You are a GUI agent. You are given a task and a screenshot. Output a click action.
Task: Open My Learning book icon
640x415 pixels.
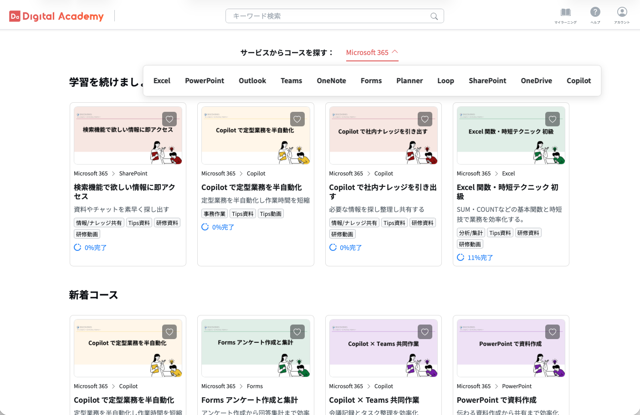(x=566, y=12)
